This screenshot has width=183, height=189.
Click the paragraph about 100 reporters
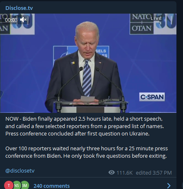click(x=87, y=152)
